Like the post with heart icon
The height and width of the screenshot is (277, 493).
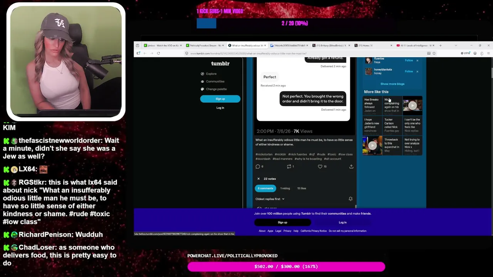tap(320, 167)
